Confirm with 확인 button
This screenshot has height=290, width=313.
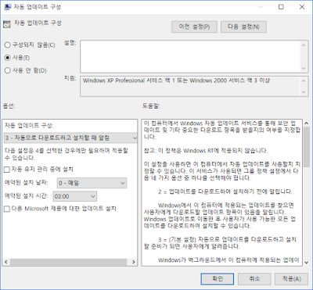tap(218, 279)
